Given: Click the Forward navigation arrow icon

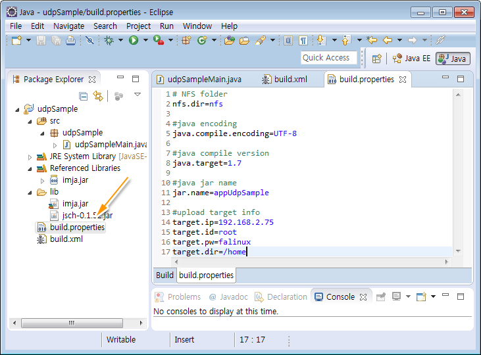Looking at the screenshot, I should (413, 40).
